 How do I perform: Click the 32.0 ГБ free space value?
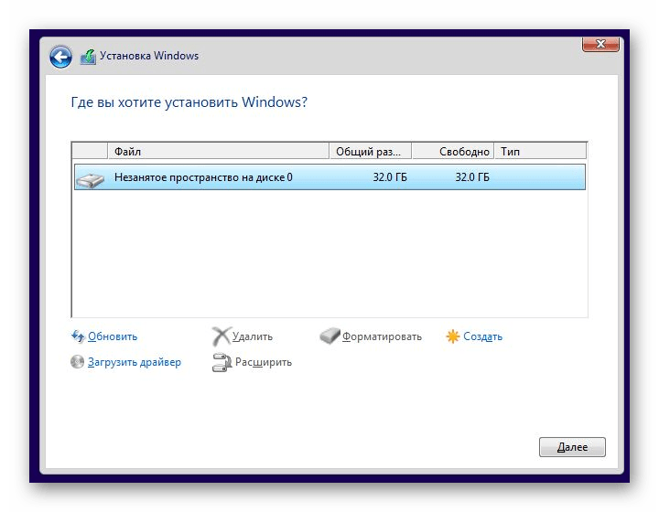(472, 177)
